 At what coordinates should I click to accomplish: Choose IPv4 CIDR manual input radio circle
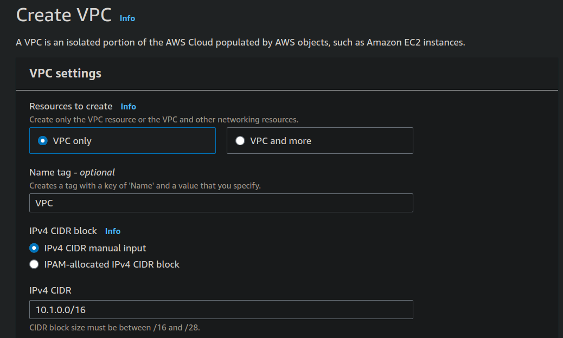pos(34,248)
